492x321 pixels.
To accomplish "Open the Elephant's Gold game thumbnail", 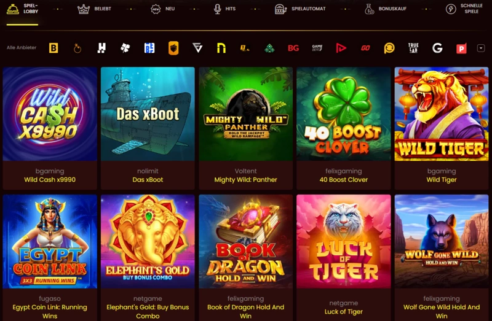I will coord(148,241).
